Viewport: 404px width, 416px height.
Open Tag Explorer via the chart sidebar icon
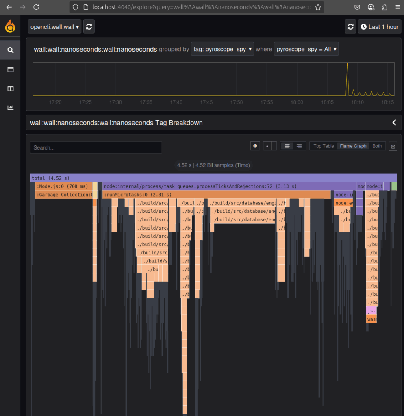click(x=10, y=107)
